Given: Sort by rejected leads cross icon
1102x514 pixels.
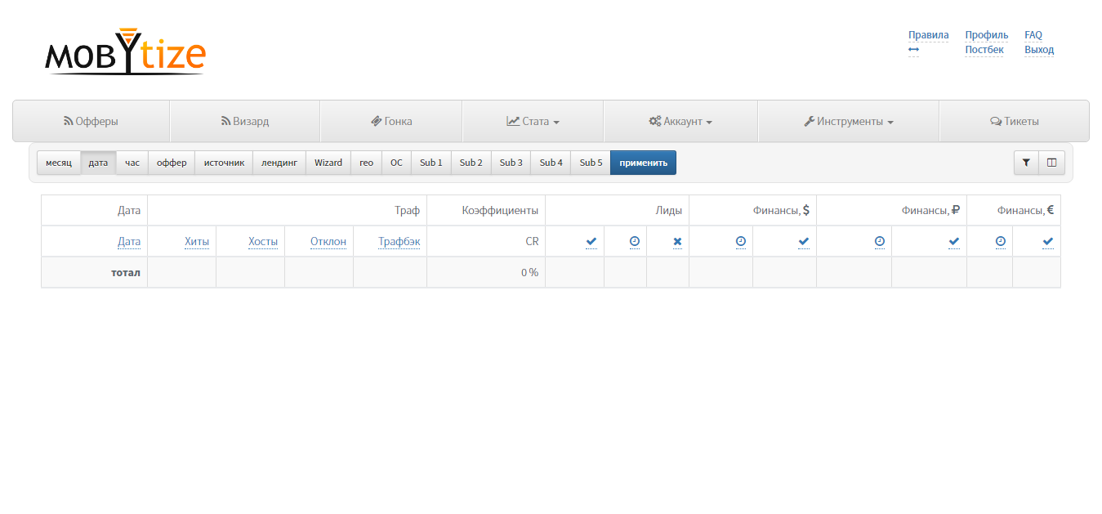Looking at the screenshot, I should (x=677, y=241).
